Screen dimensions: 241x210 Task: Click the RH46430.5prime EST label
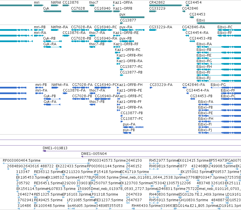[146, 206]
